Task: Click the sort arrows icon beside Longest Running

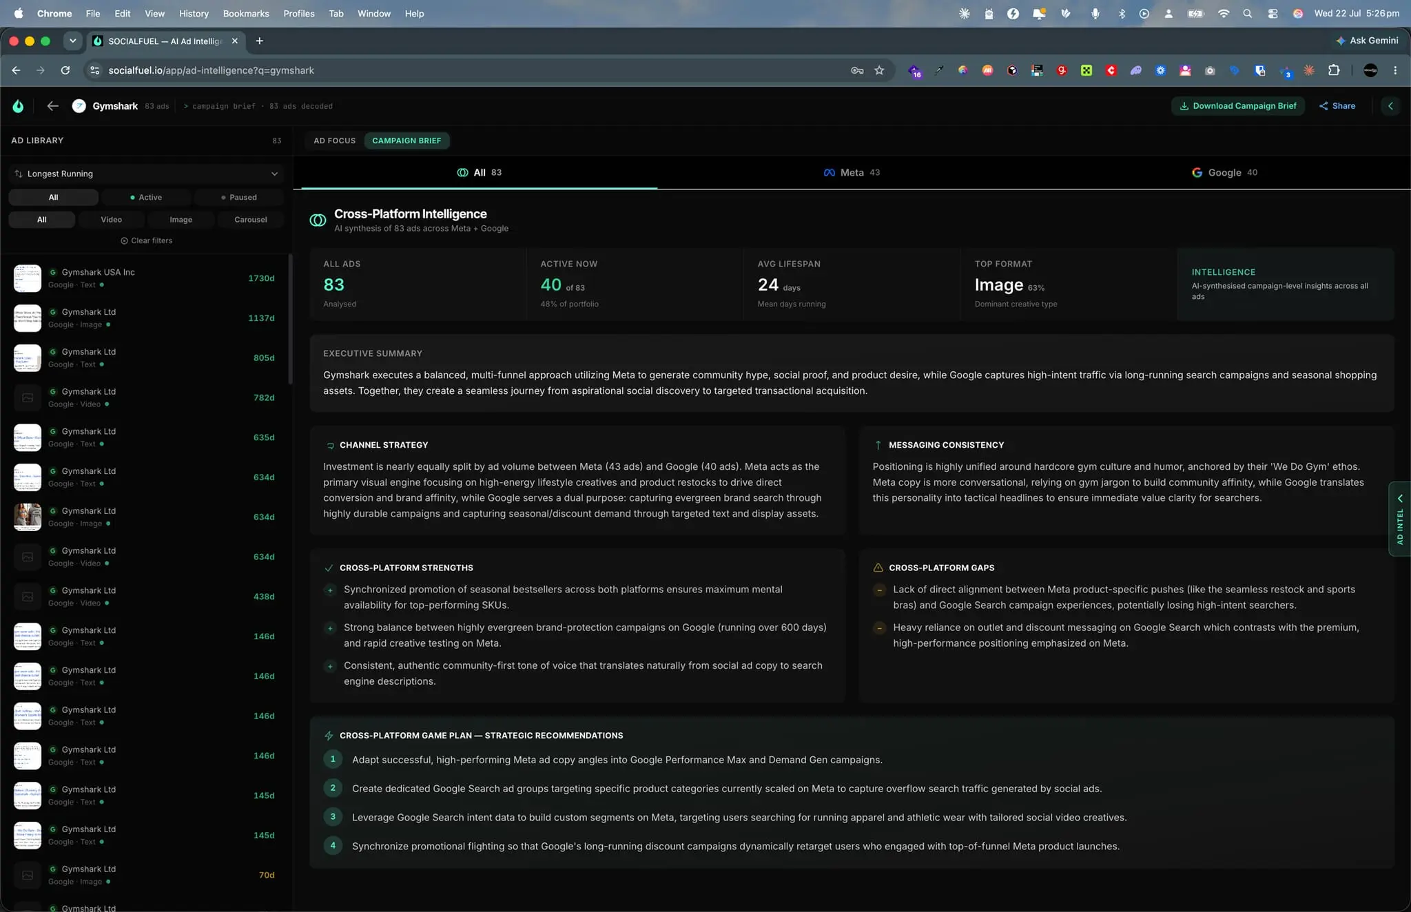Action: [19, 174]
